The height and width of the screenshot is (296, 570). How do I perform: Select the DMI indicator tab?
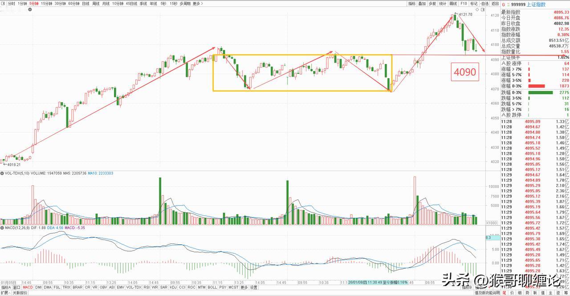pyautogui.click(x=39, y=288)
